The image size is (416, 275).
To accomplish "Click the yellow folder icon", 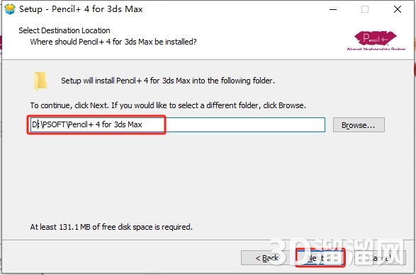I will (40, 81).
